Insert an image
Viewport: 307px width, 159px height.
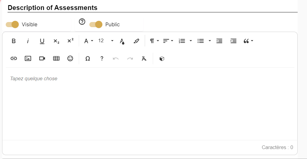(28, 59)
